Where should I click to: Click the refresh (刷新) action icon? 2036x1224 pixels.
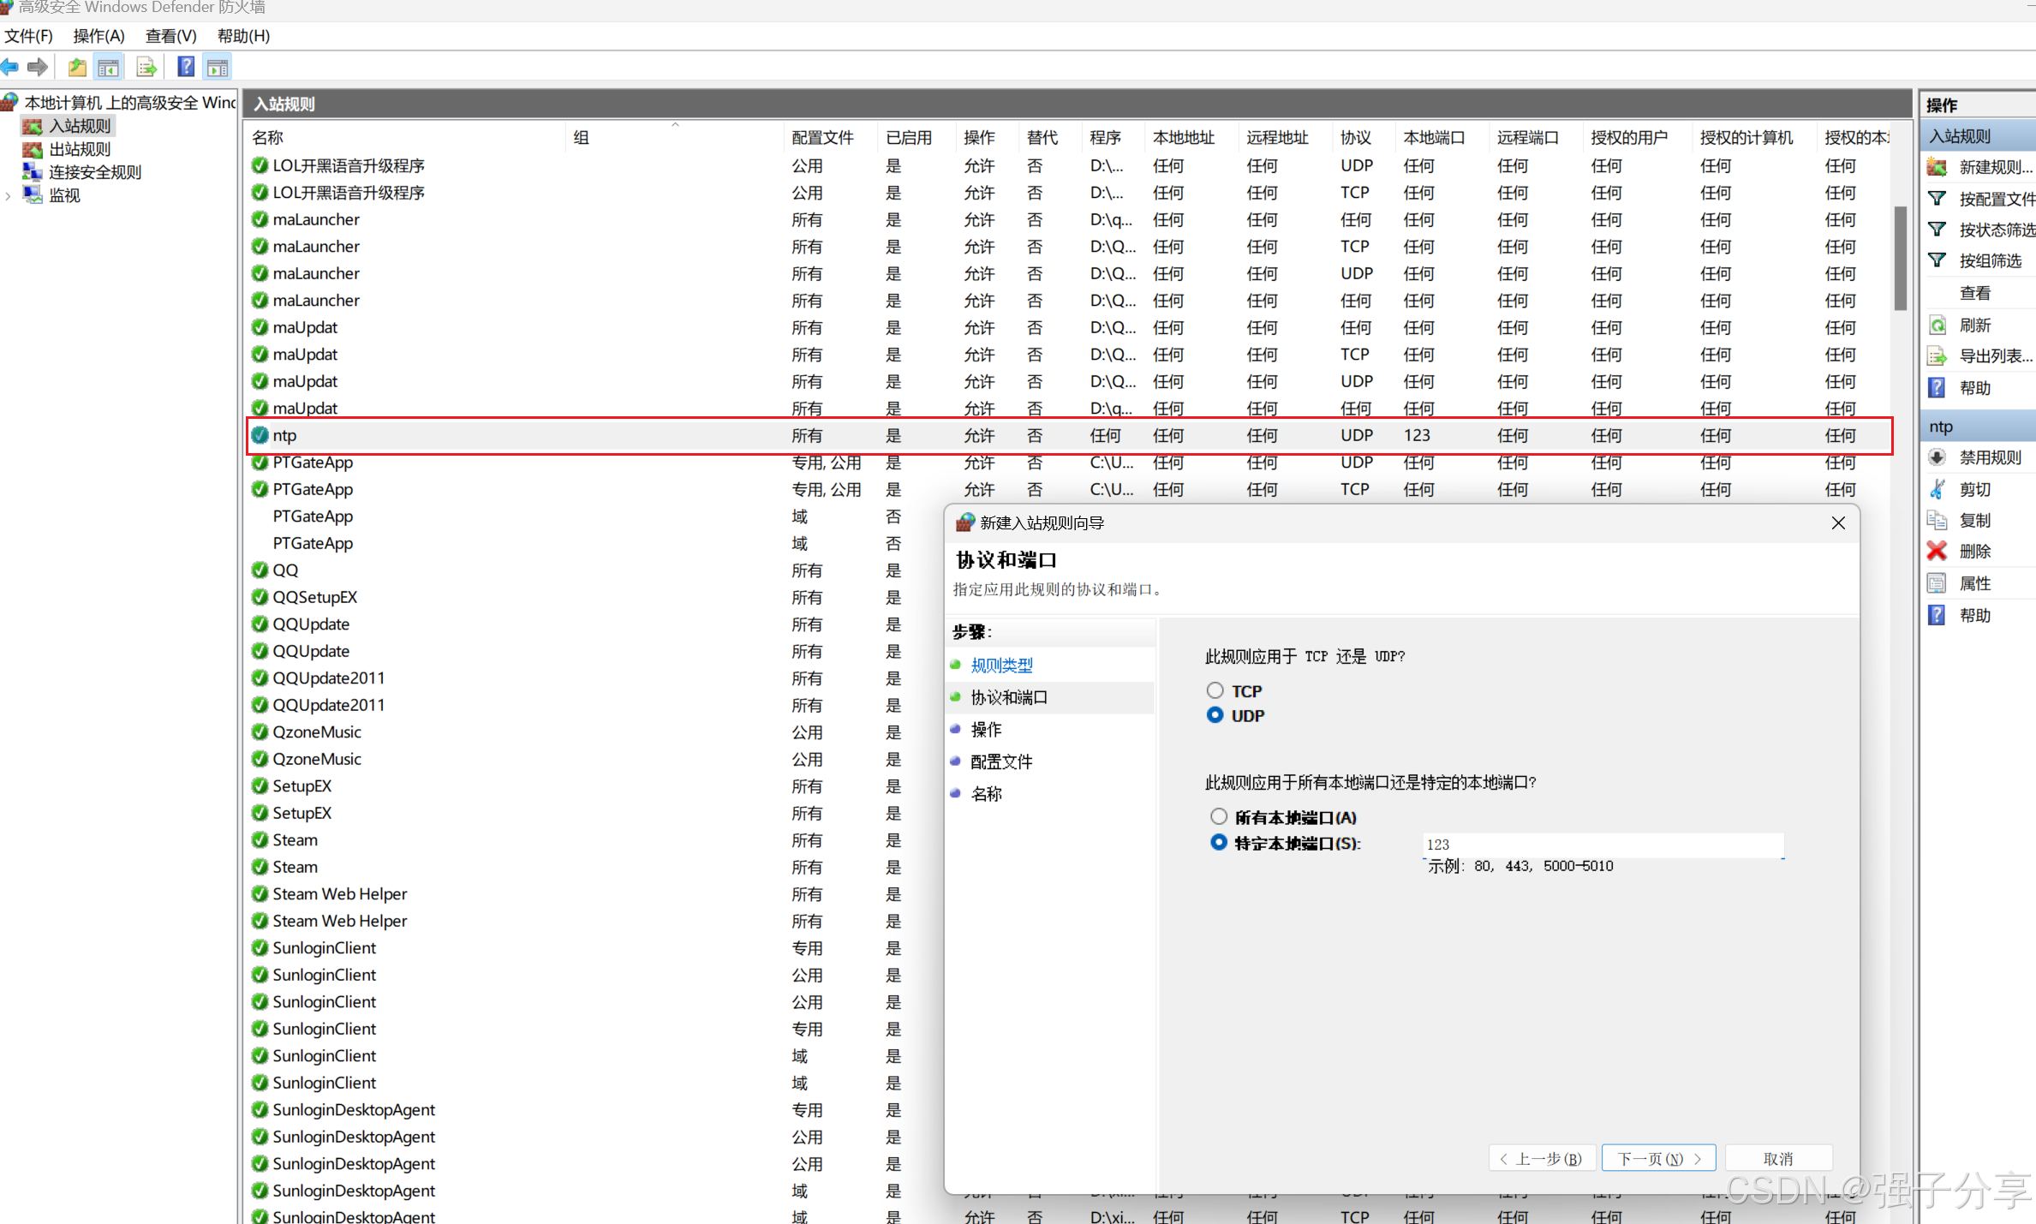(x=1937, y=325)
